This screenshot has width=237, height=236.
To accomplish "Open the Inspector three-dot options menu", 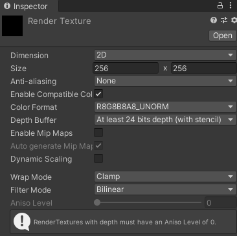I will pyautogui.click(x=231, y=5).
